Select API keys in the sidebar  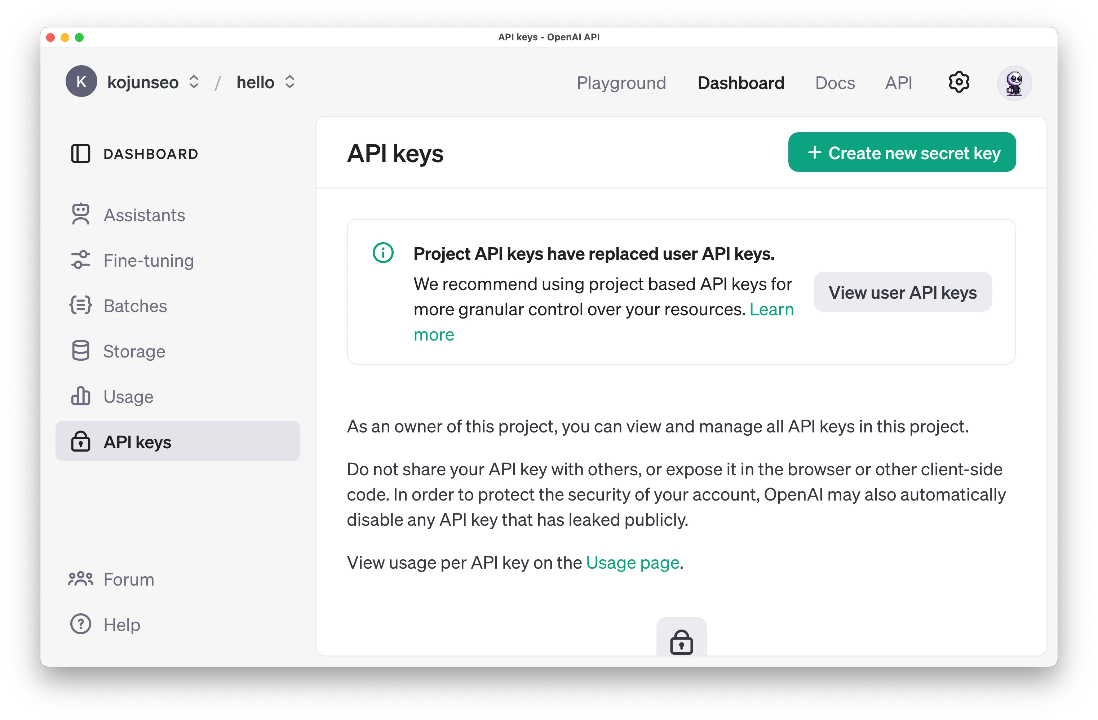[x=178, y=441]
